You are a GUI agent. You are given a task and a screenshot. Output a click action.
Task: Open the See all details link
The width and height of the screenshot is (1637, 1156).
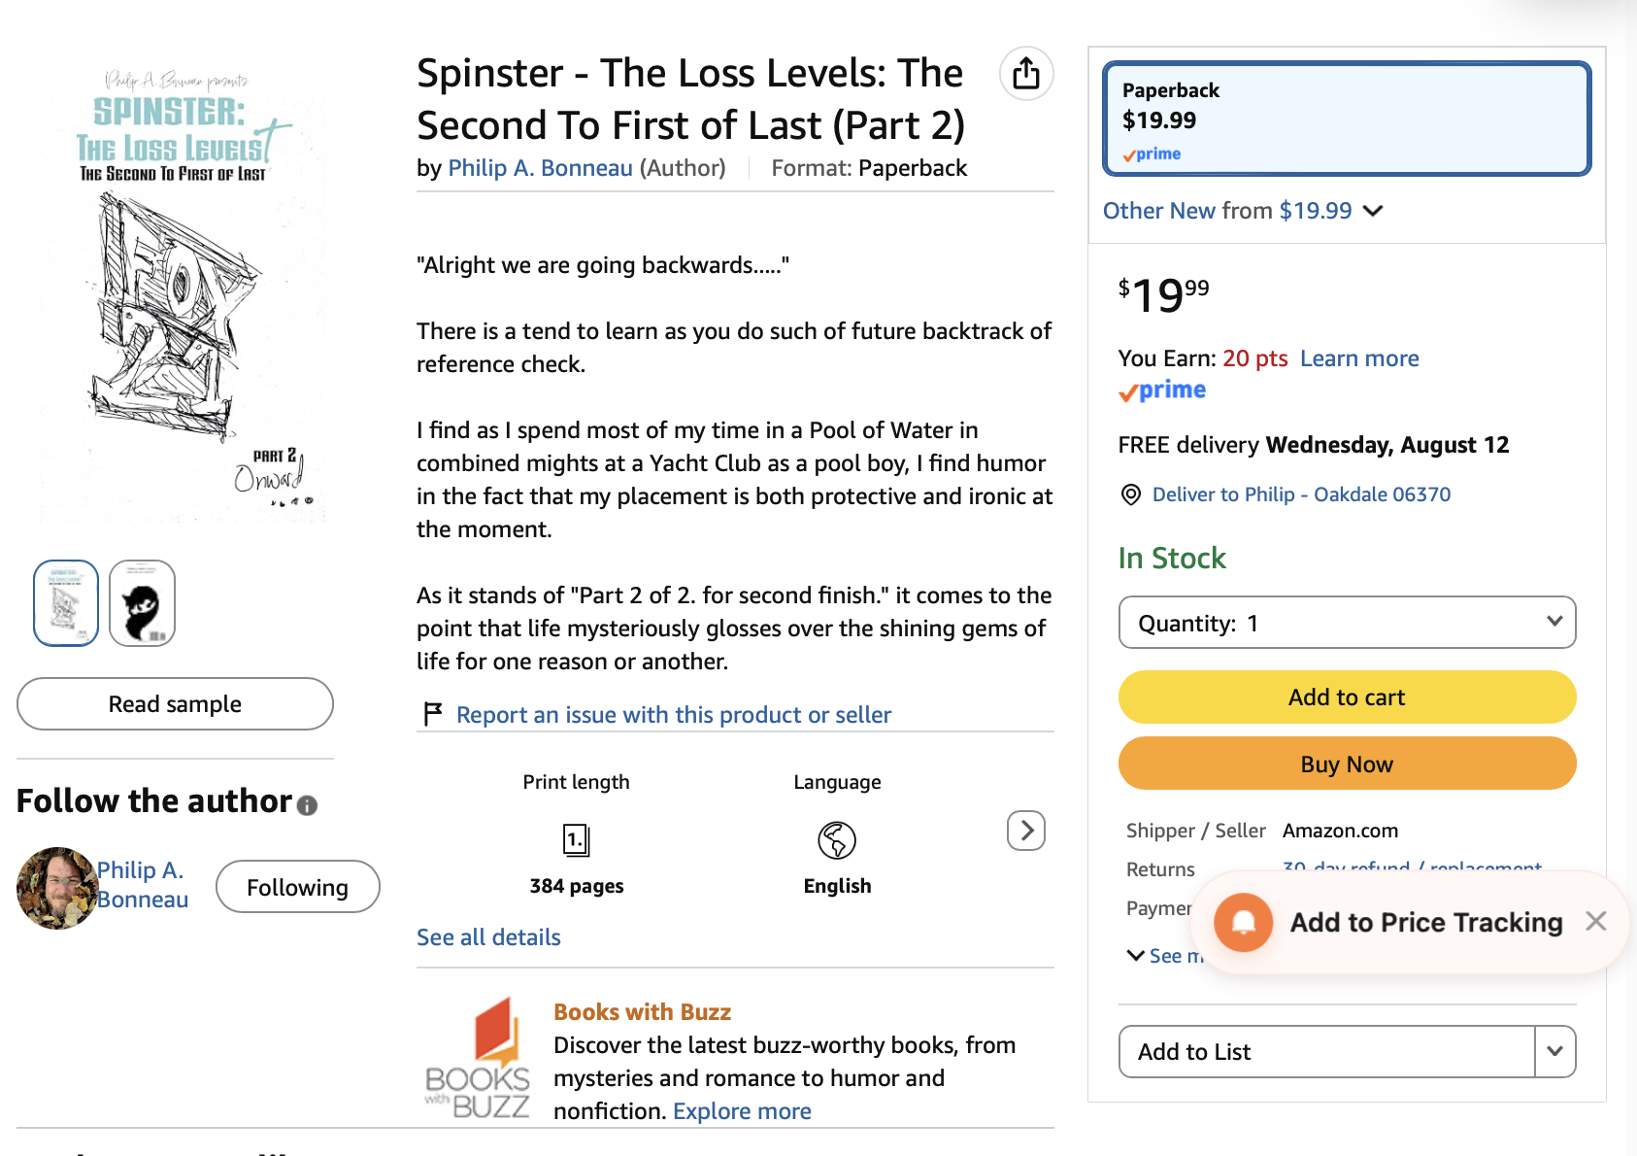tap(488, 937)
